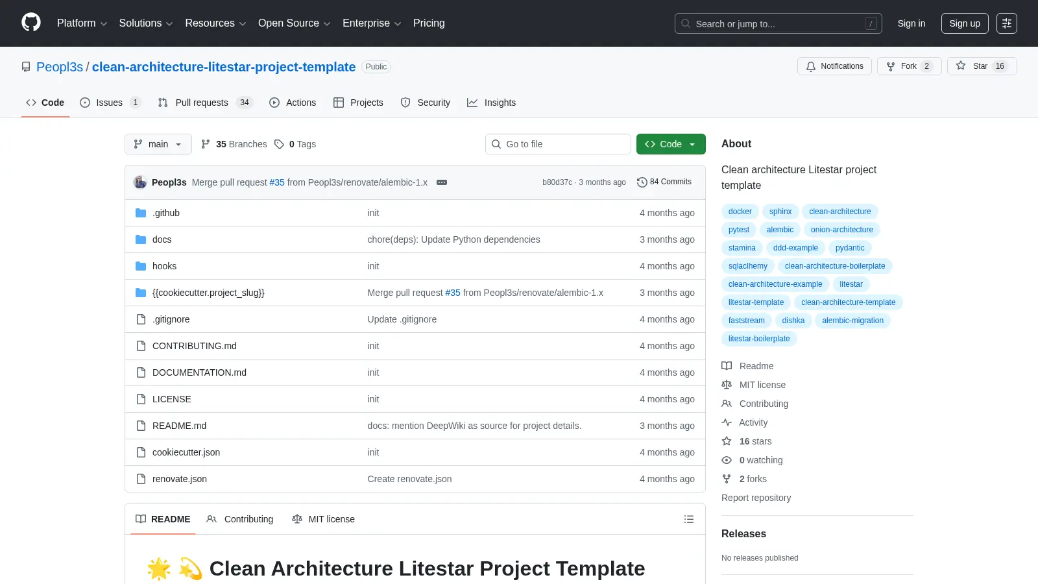
Task: Click commit hash b80d37c
Action: coord(557,182)
